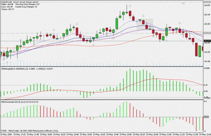Viewport: 211px width, 136px height.
Task: Click the SMAAngle indicator label
Action: point(18,69)
